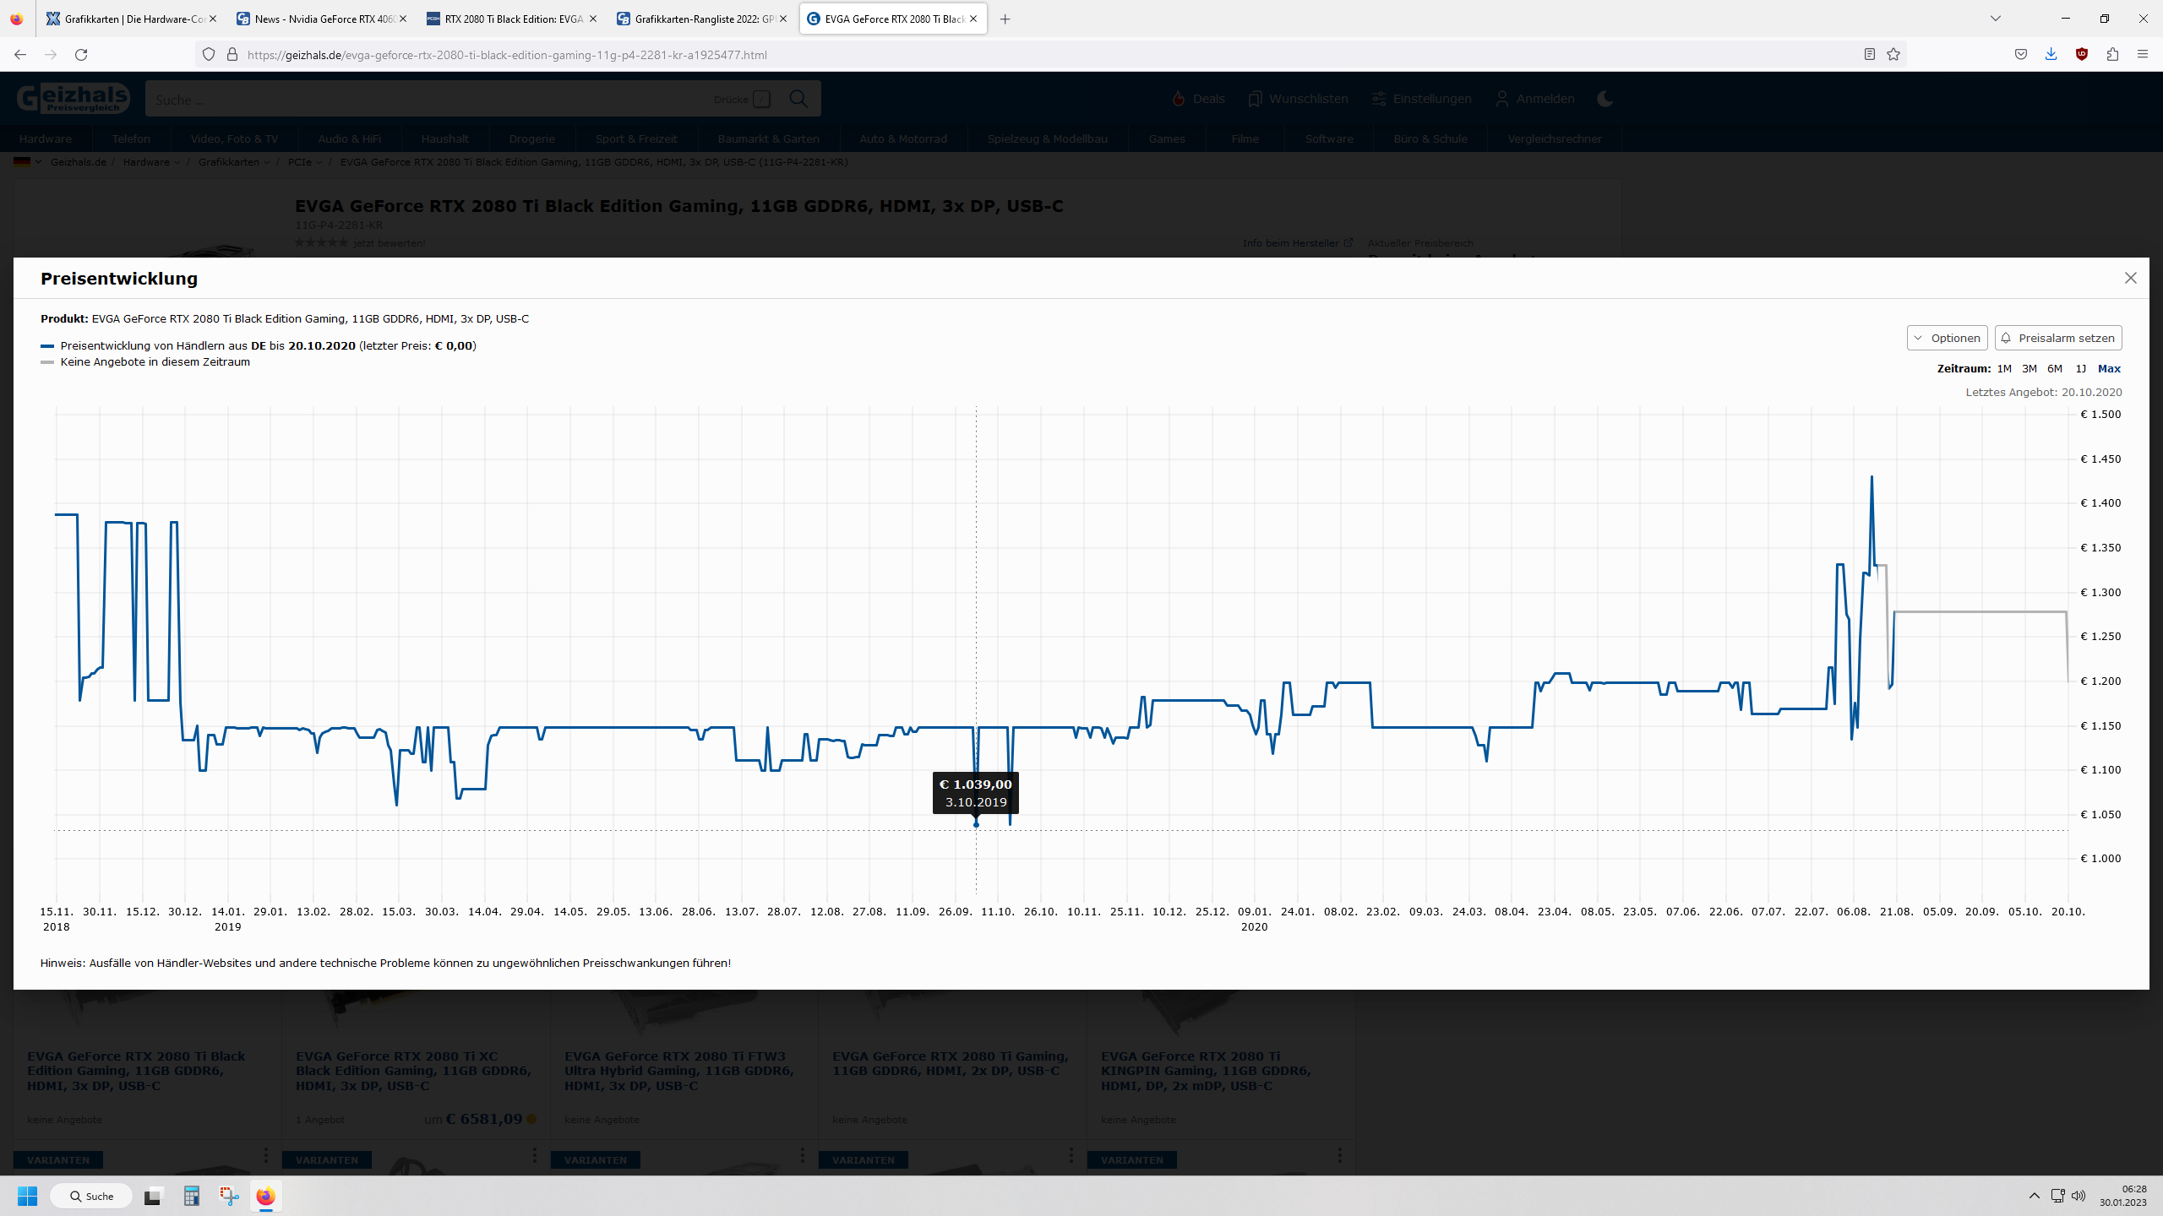Expand the list all tabs chevron

[x=1996, y=19]
